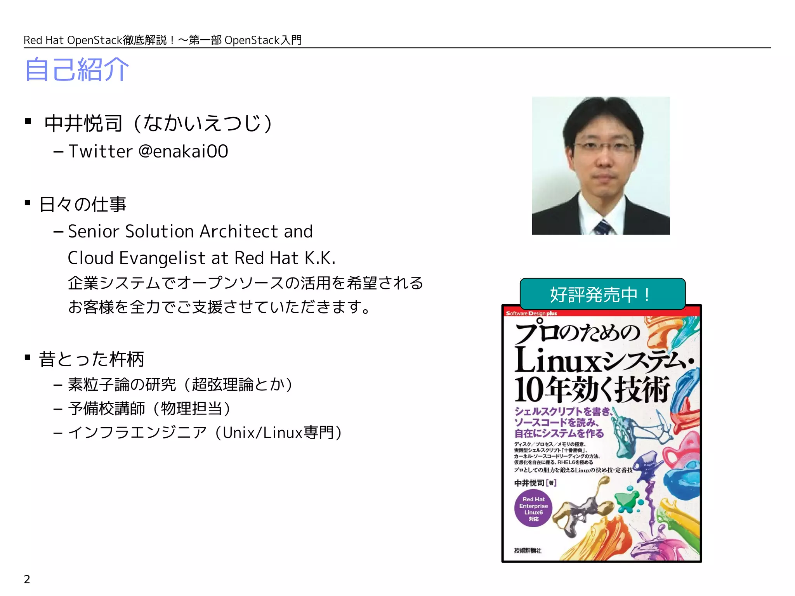
Task: Click the 技術評論社 publisher logo on the book
Action: [528, 550]
